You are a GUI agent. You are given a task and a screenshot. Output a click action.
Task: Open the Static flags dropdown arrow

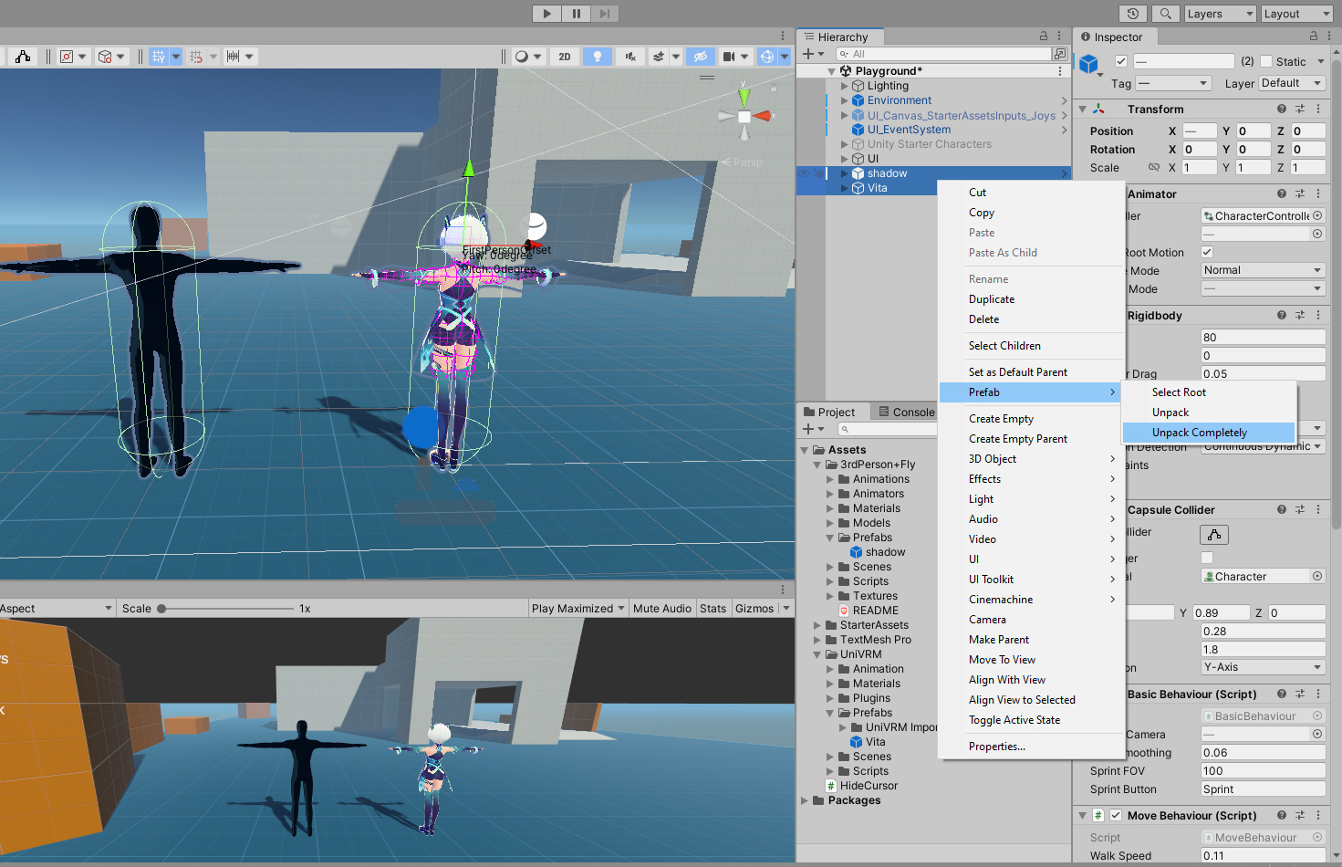pyautogui.click(x=1320, y=62)
